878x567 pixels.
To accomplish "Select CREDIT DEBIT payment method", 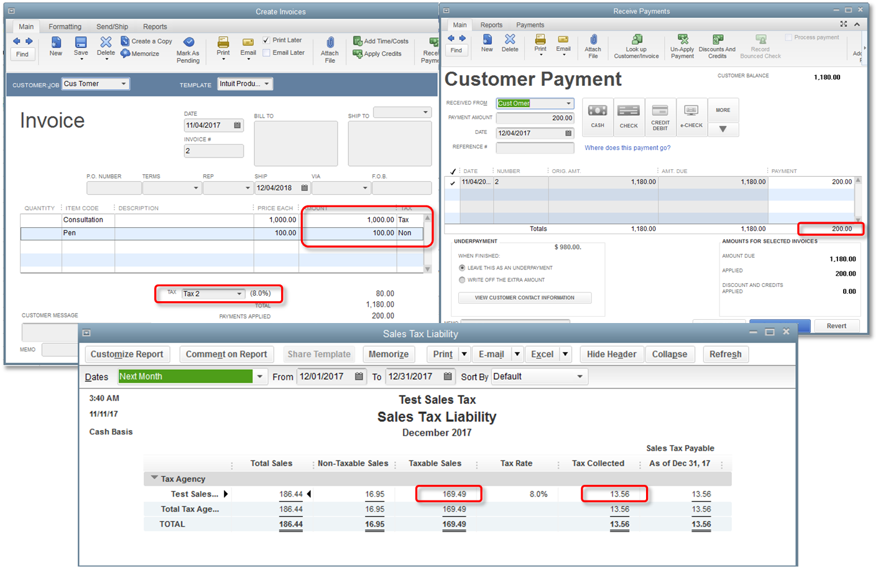I will (x=660, y=117).
